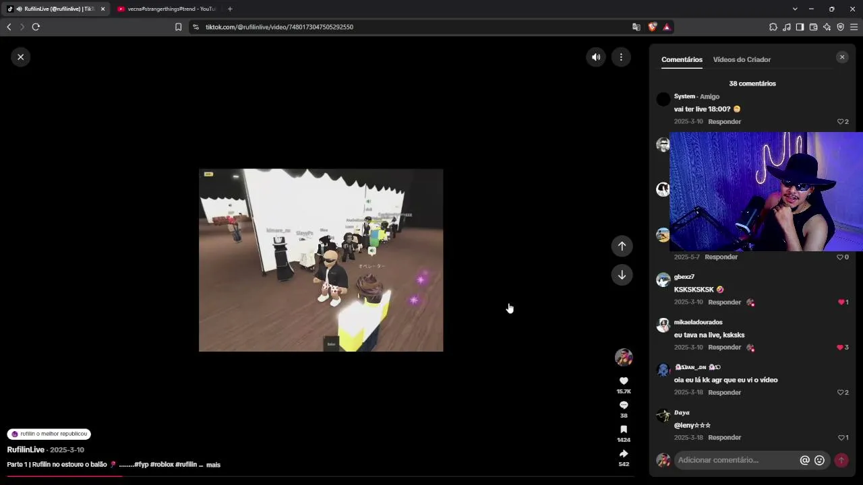Screen dimensions: 863x485
Task: Open the browser hamburger main menu
Action: [854, 27]
